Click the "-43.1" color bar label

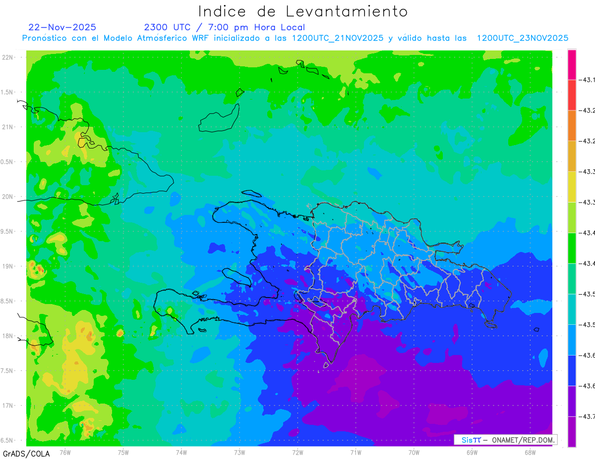click(x=588, y=80)
